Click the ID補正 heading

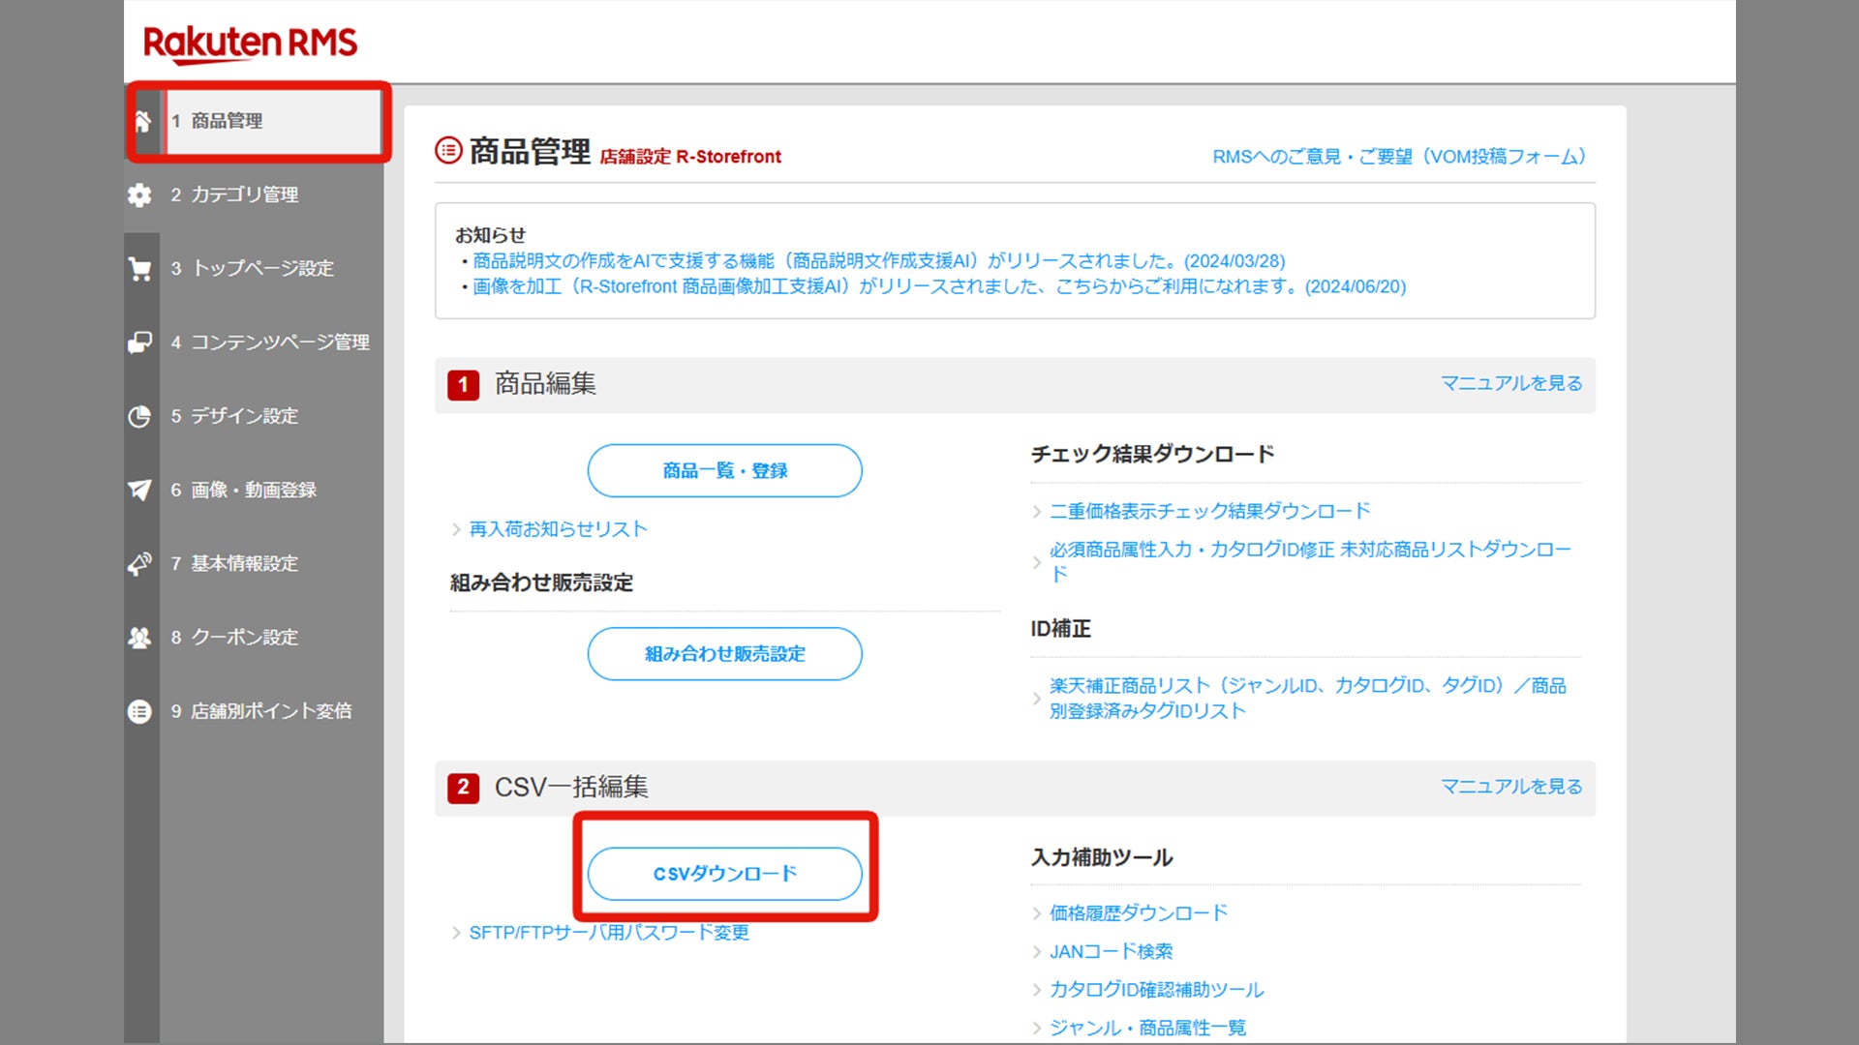point(1061,629)
